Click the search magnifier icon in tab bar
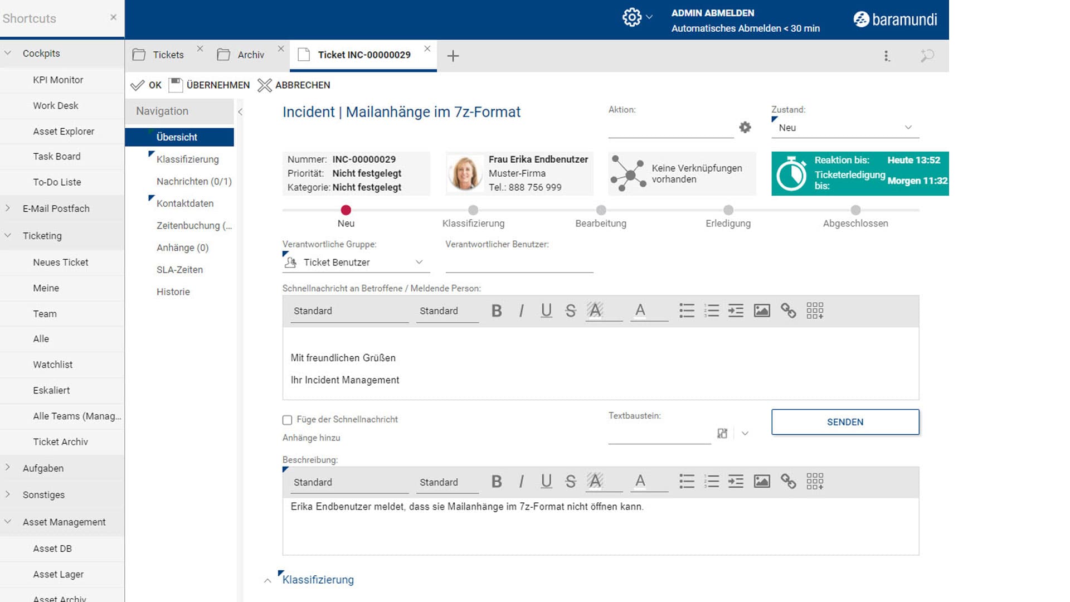This screenshot has width=1070, height=602. [x=927, y=55]
